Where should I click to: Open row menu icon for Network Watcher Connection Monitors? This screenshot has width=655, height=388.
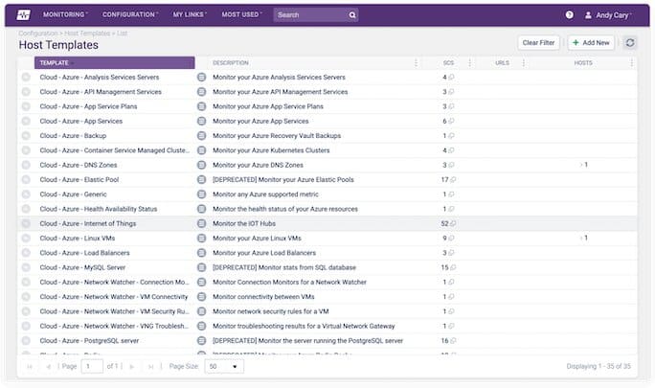tap(201, 282)
